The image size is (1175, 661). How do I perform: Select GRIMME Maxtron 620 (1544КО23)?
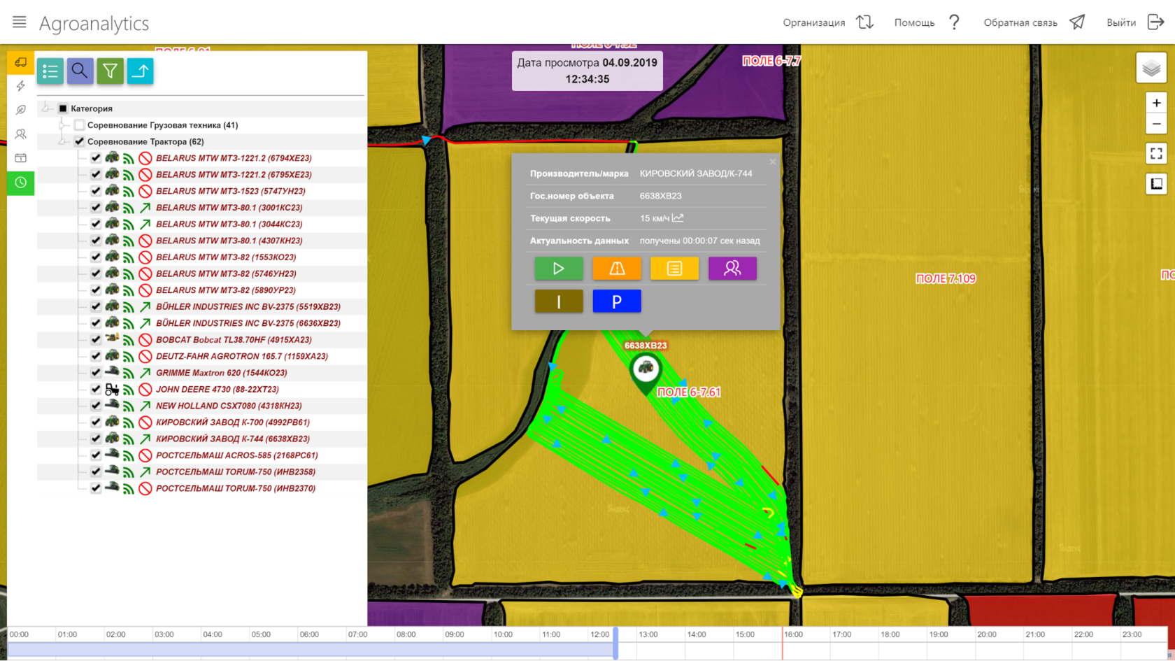coord(221,373)
